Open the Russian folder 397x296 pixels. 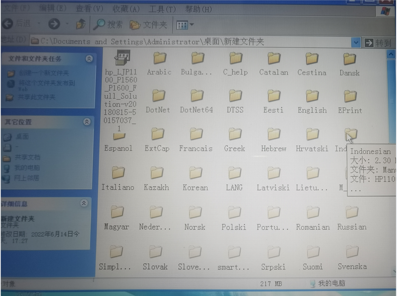tap(352, 213)
